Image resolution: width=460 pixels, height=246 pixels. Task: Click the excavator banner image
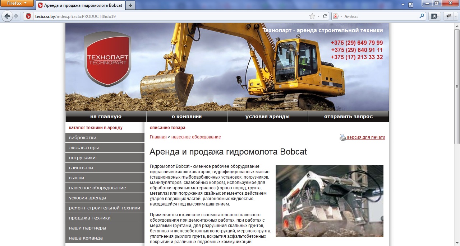pyautogui.click(x=227, y=67)
